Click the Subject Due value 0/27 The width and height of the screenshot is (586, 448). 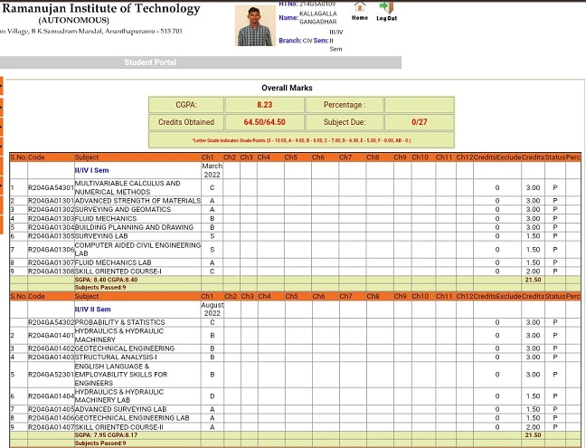420,122
